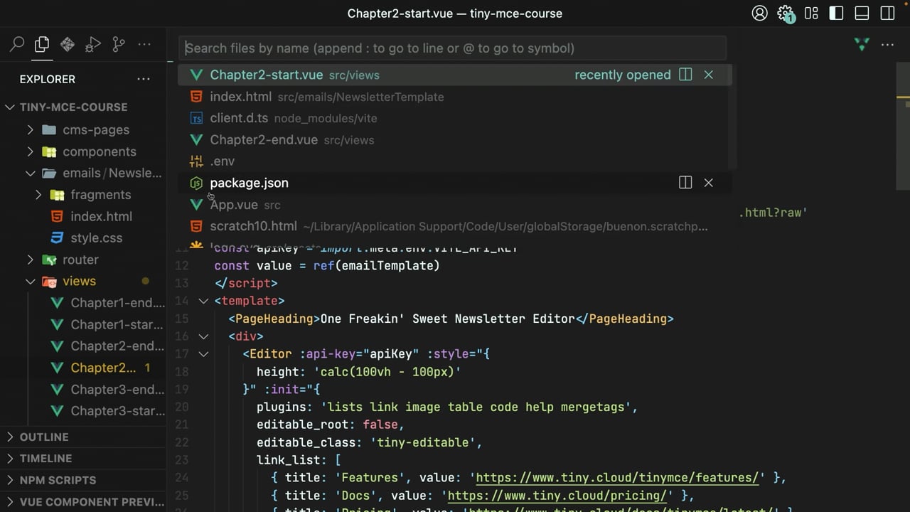Select App.vue src result

(454, 205)
